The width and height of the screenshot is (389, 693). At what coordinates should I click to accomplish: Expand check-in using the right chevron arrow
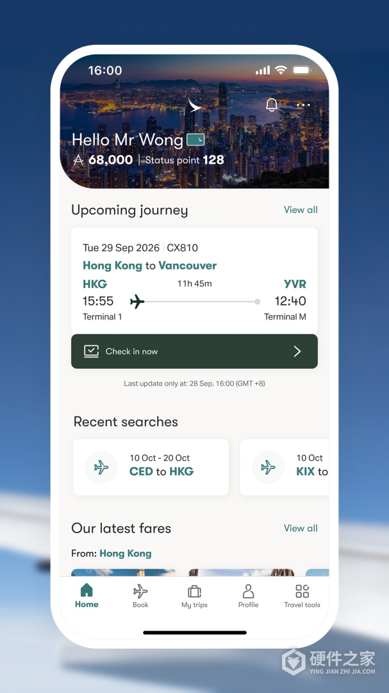click(x=297, y=352)
